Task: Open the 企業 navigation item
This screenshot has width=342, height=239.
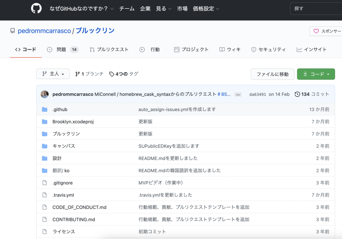Action: (145, 9)
